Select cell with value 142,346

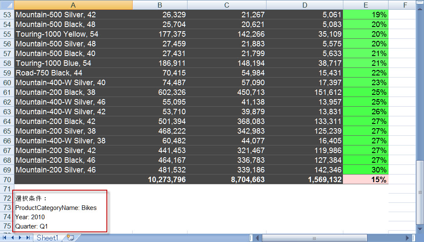(x=305, y=170)
